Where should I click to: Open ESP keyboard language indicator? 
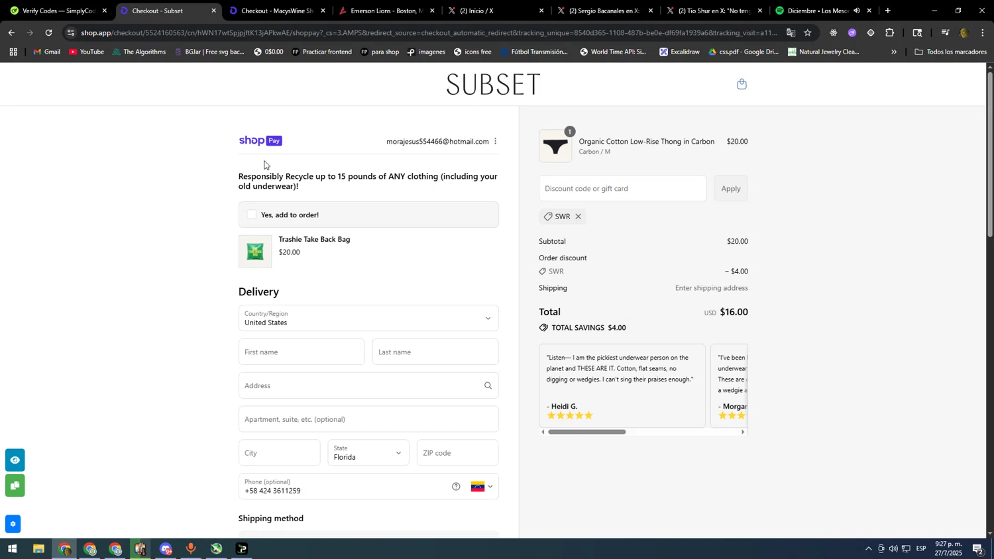coord(921,549)
